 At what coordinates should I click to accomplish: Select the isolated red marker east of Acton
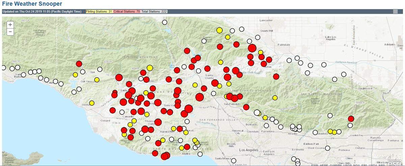tap(276, 76)
